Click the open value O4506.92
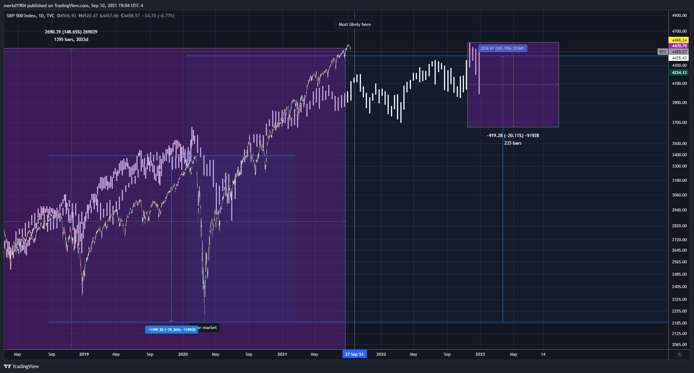This screenshot has width=694, height=373. click(x=67, y=16)
